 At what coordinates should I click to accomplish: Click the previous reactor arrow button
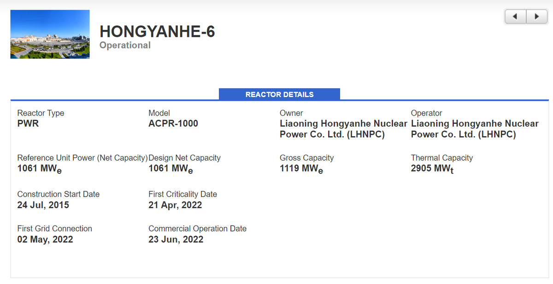coord(516,17)
